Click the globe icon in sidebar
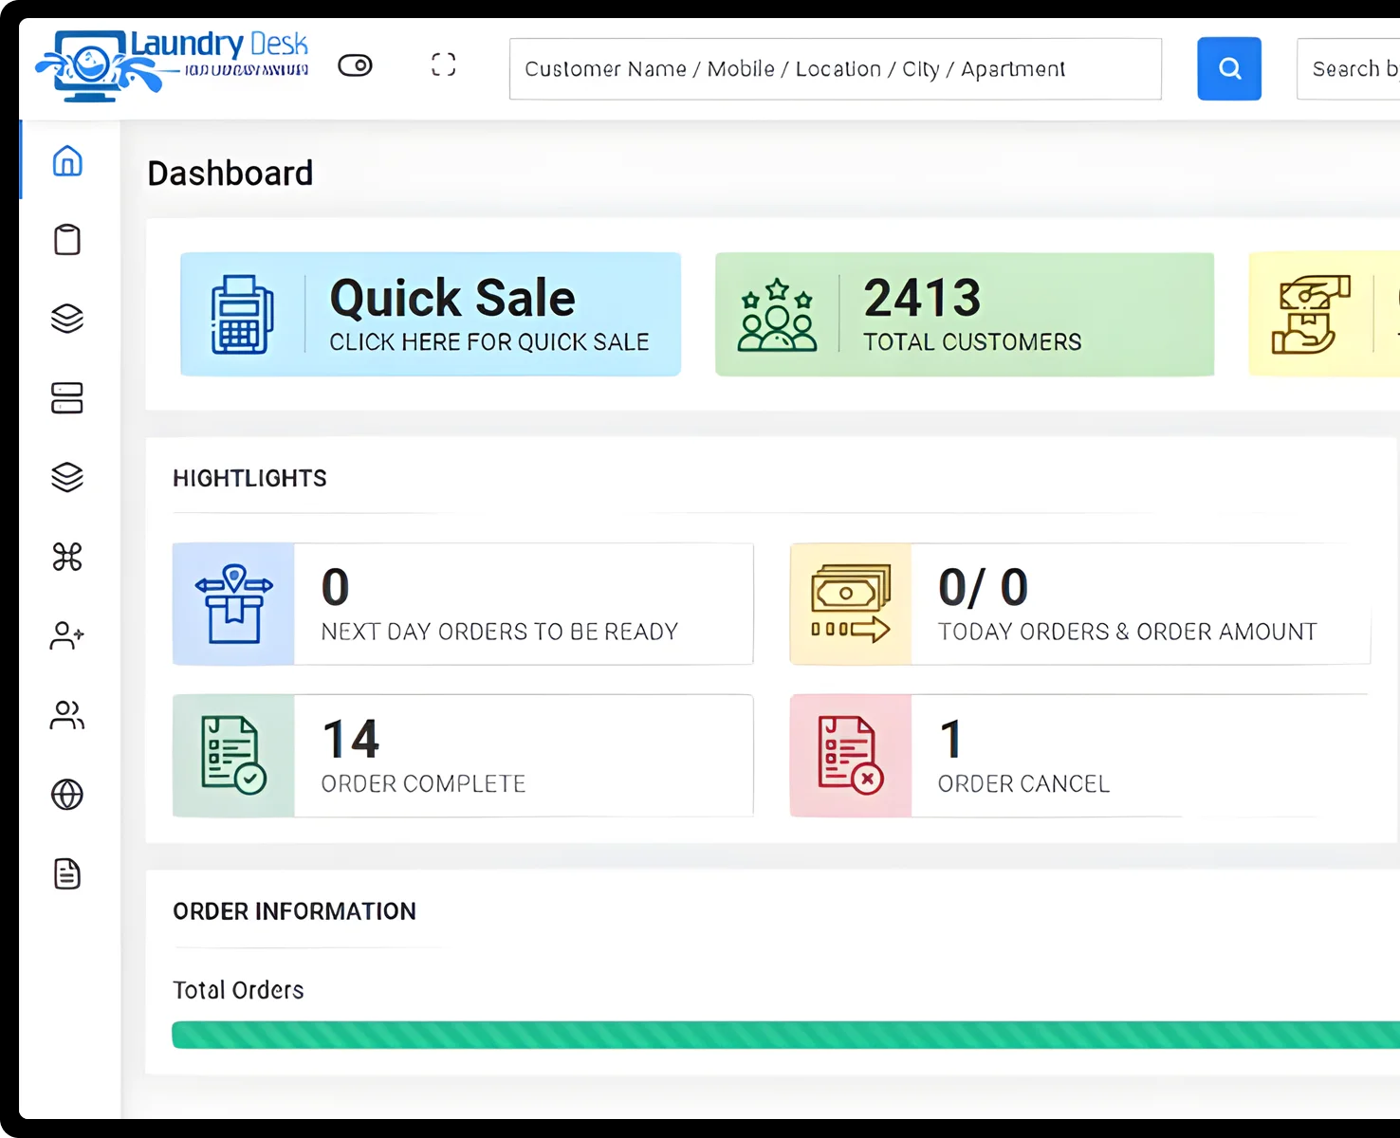The width and height of the screenshot is (1400, 1138). [67, 795]
